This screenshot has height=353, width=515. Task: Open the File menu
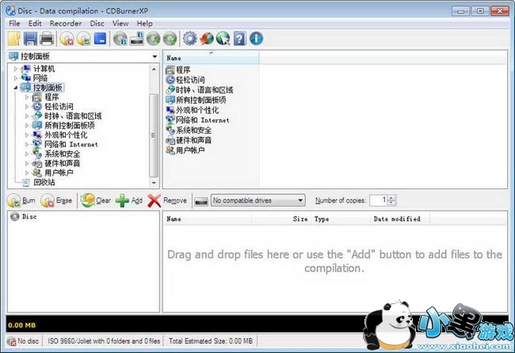[14, 23]
